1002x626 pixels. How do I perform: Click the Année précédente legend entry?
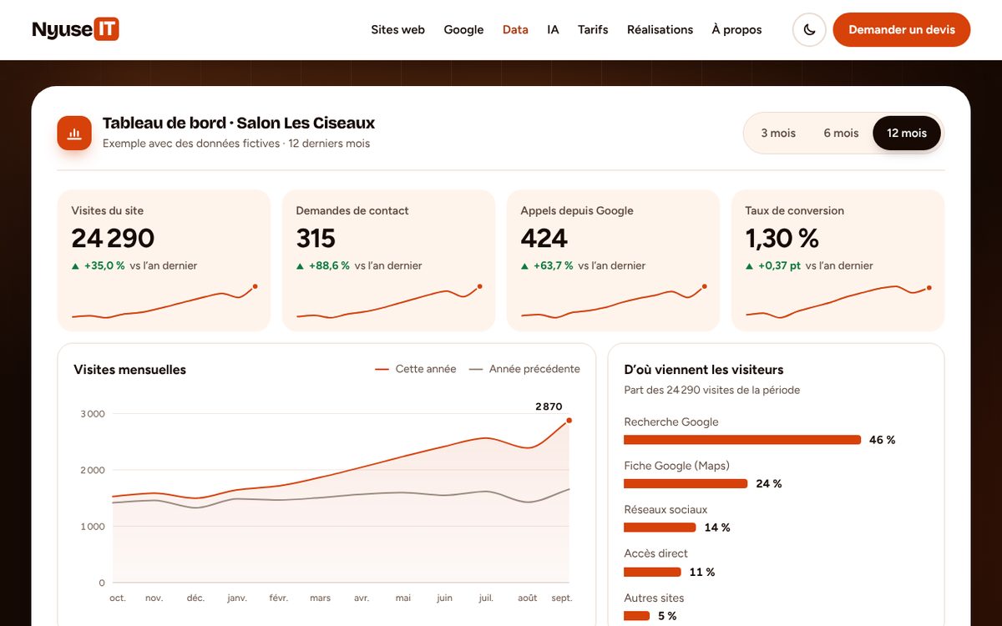pyautogui.click(x=524, y=369)
